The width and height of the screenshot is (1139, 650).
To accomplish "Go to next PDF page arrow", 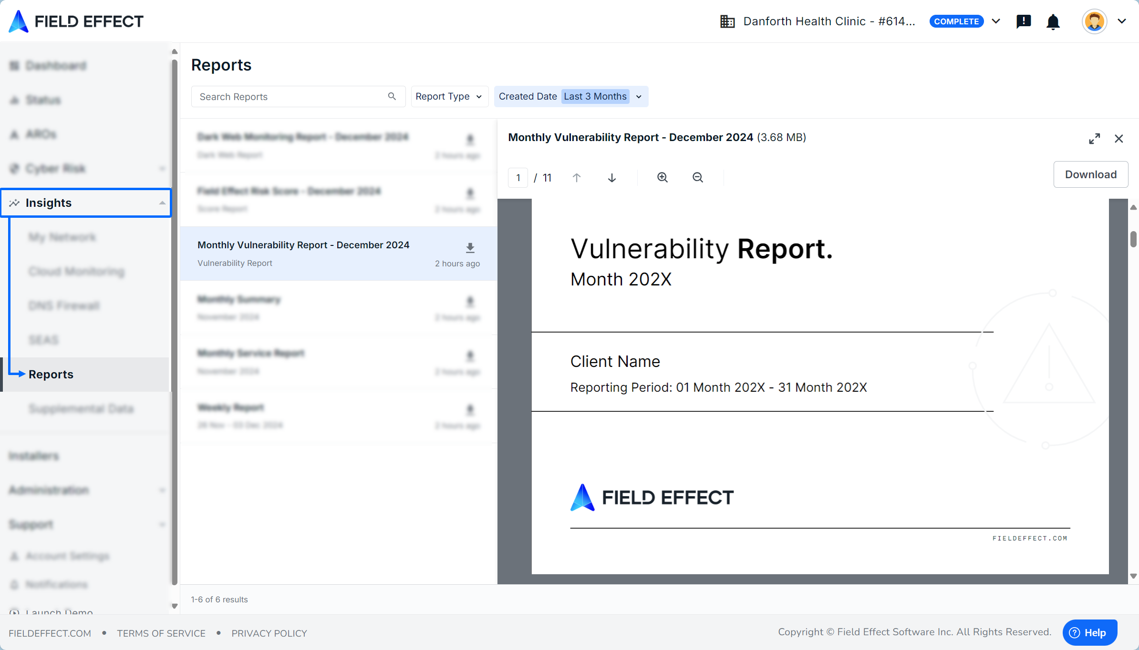I will point(611,178).
